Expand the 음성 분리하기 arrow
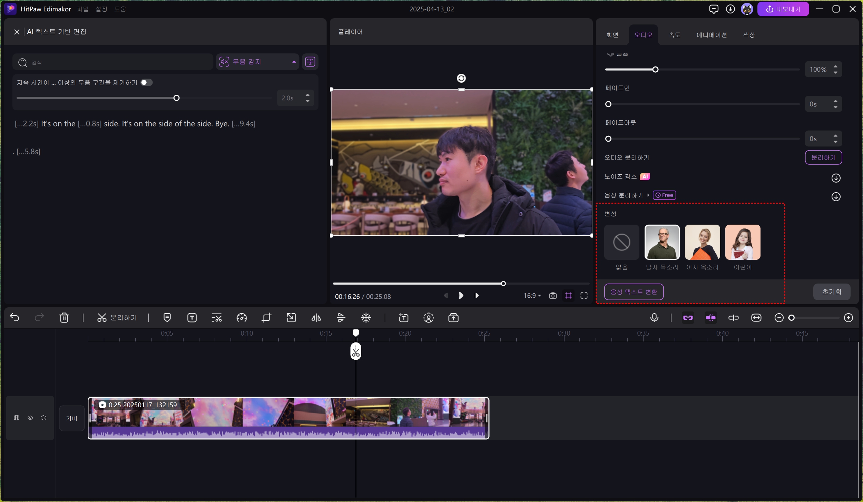863x502 pixels. (648, 195)
